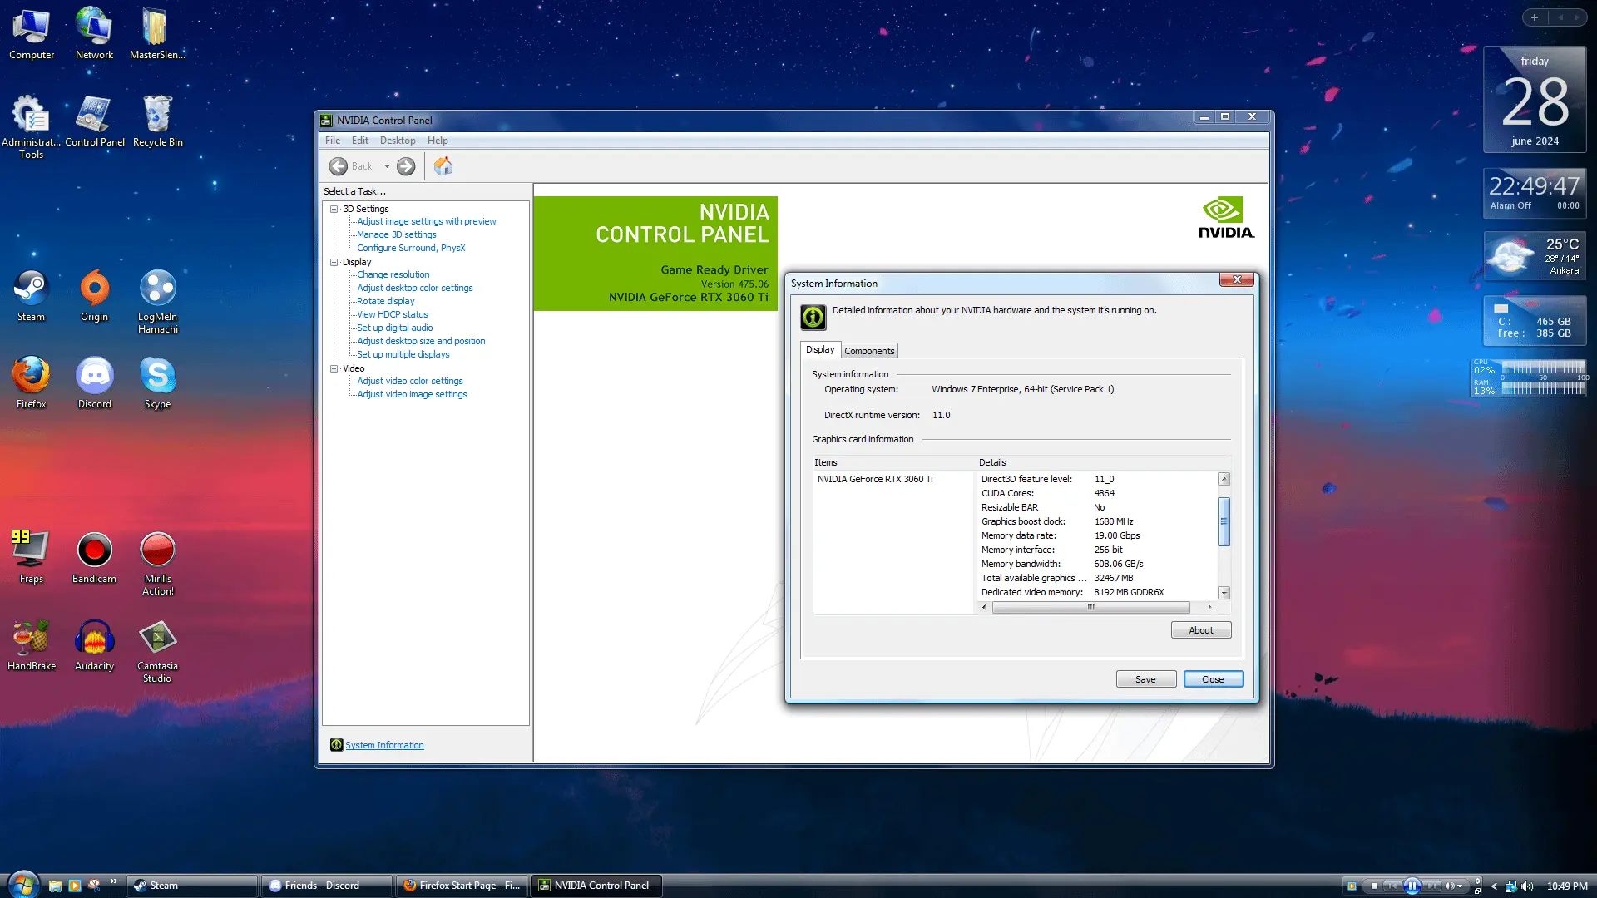Screen dimensions: 1597x898
Task: Switch to the Components tab
Action: [869, 351]
